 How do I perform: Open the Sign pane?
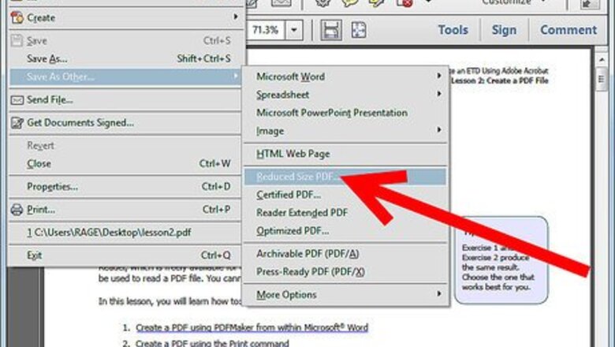504,30
